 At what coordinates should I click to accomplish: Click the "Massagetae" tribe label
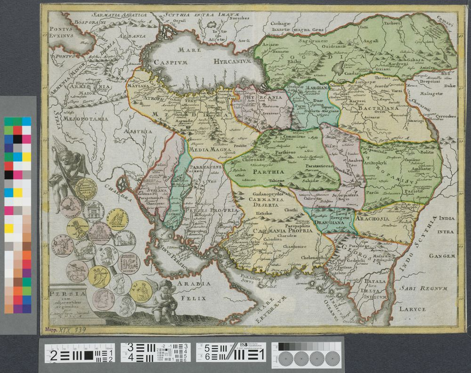coord(431,94)
